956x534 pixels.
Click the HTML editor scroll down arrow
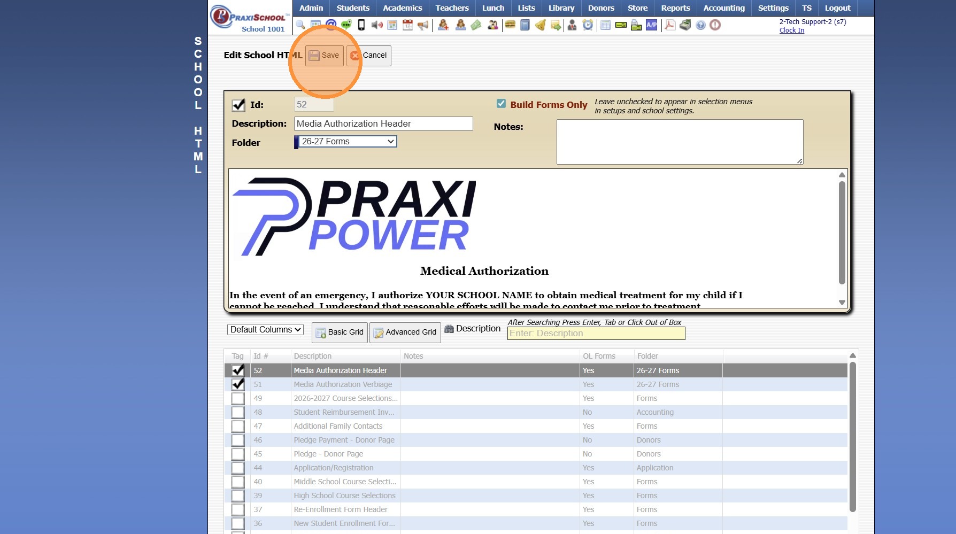coord(842,303)
